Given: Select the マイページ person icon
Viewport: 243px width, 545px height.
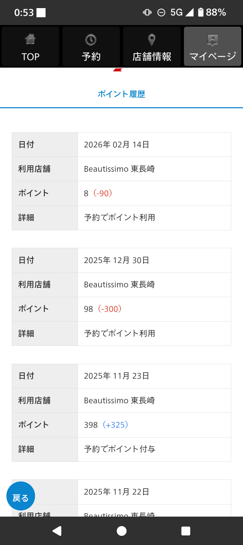Looking at the screenshot, I should coord(213,40).
